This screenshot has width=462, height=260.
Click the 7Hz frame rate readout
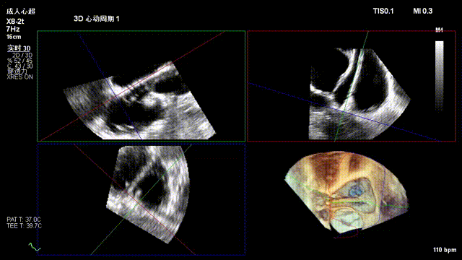[x=13, y=29]
